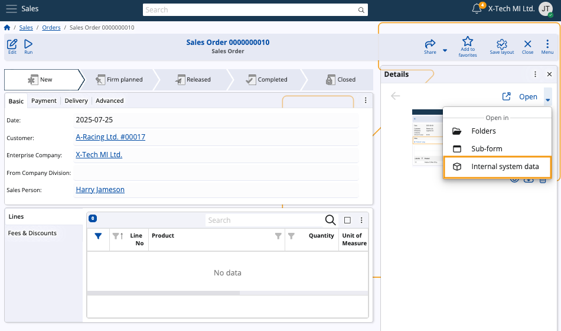561x331 pixels.
Task: Open the three-dot Menu in header
Action: (x=547, y=44)
